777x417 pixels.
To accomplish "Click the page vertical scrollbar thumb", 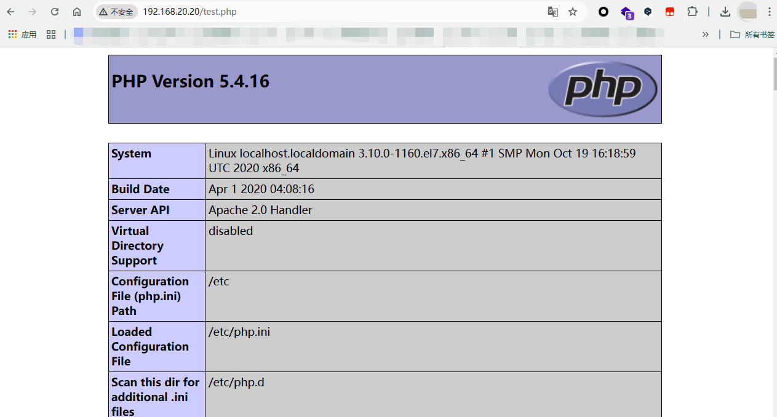I will 775,75.
